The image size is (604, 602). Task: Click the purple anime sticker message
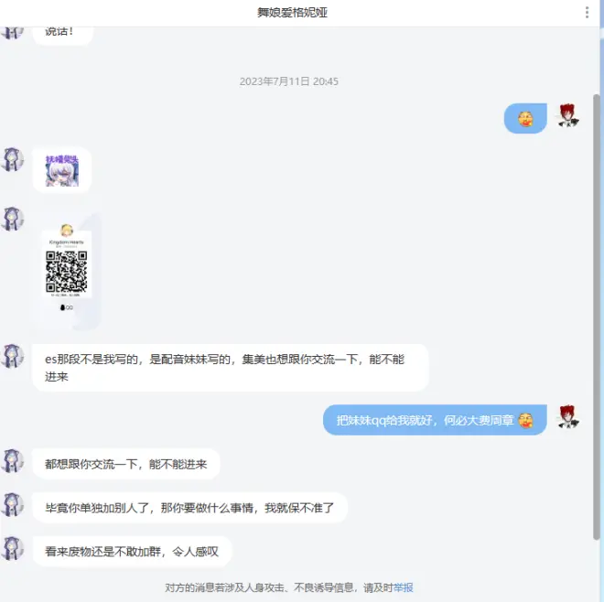click(62, 170)
